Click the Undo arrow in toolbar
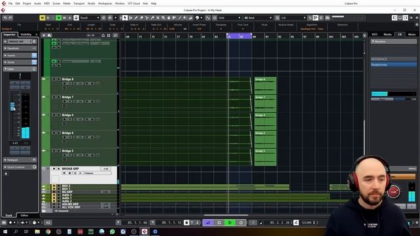 click(5, 18)
